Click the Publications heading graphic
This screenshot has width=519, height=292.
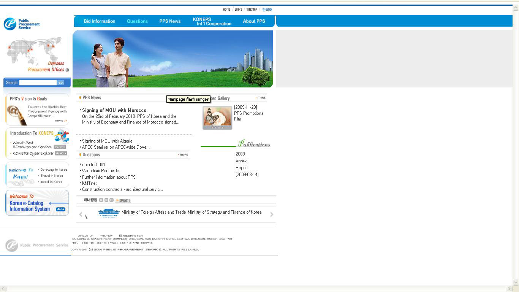(254, 144)
